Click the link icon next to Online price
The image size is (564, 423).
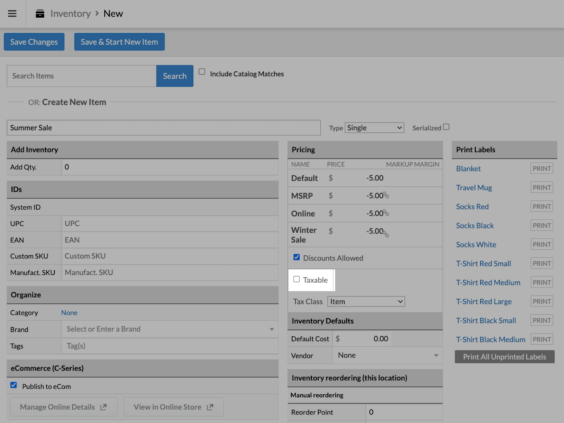(386, 213)
